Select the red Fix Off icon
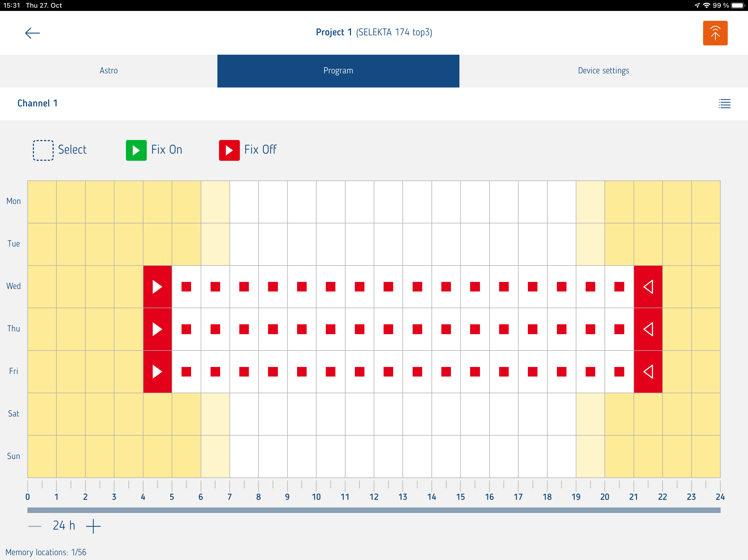 click(229, 150)
